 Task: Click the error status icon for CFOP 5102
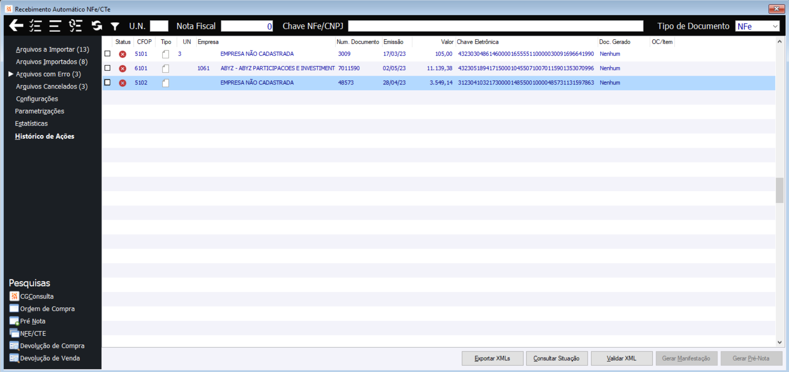[x=123, y=83]
